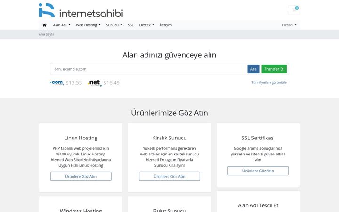Click the .net domain logo

click(95, 82)
